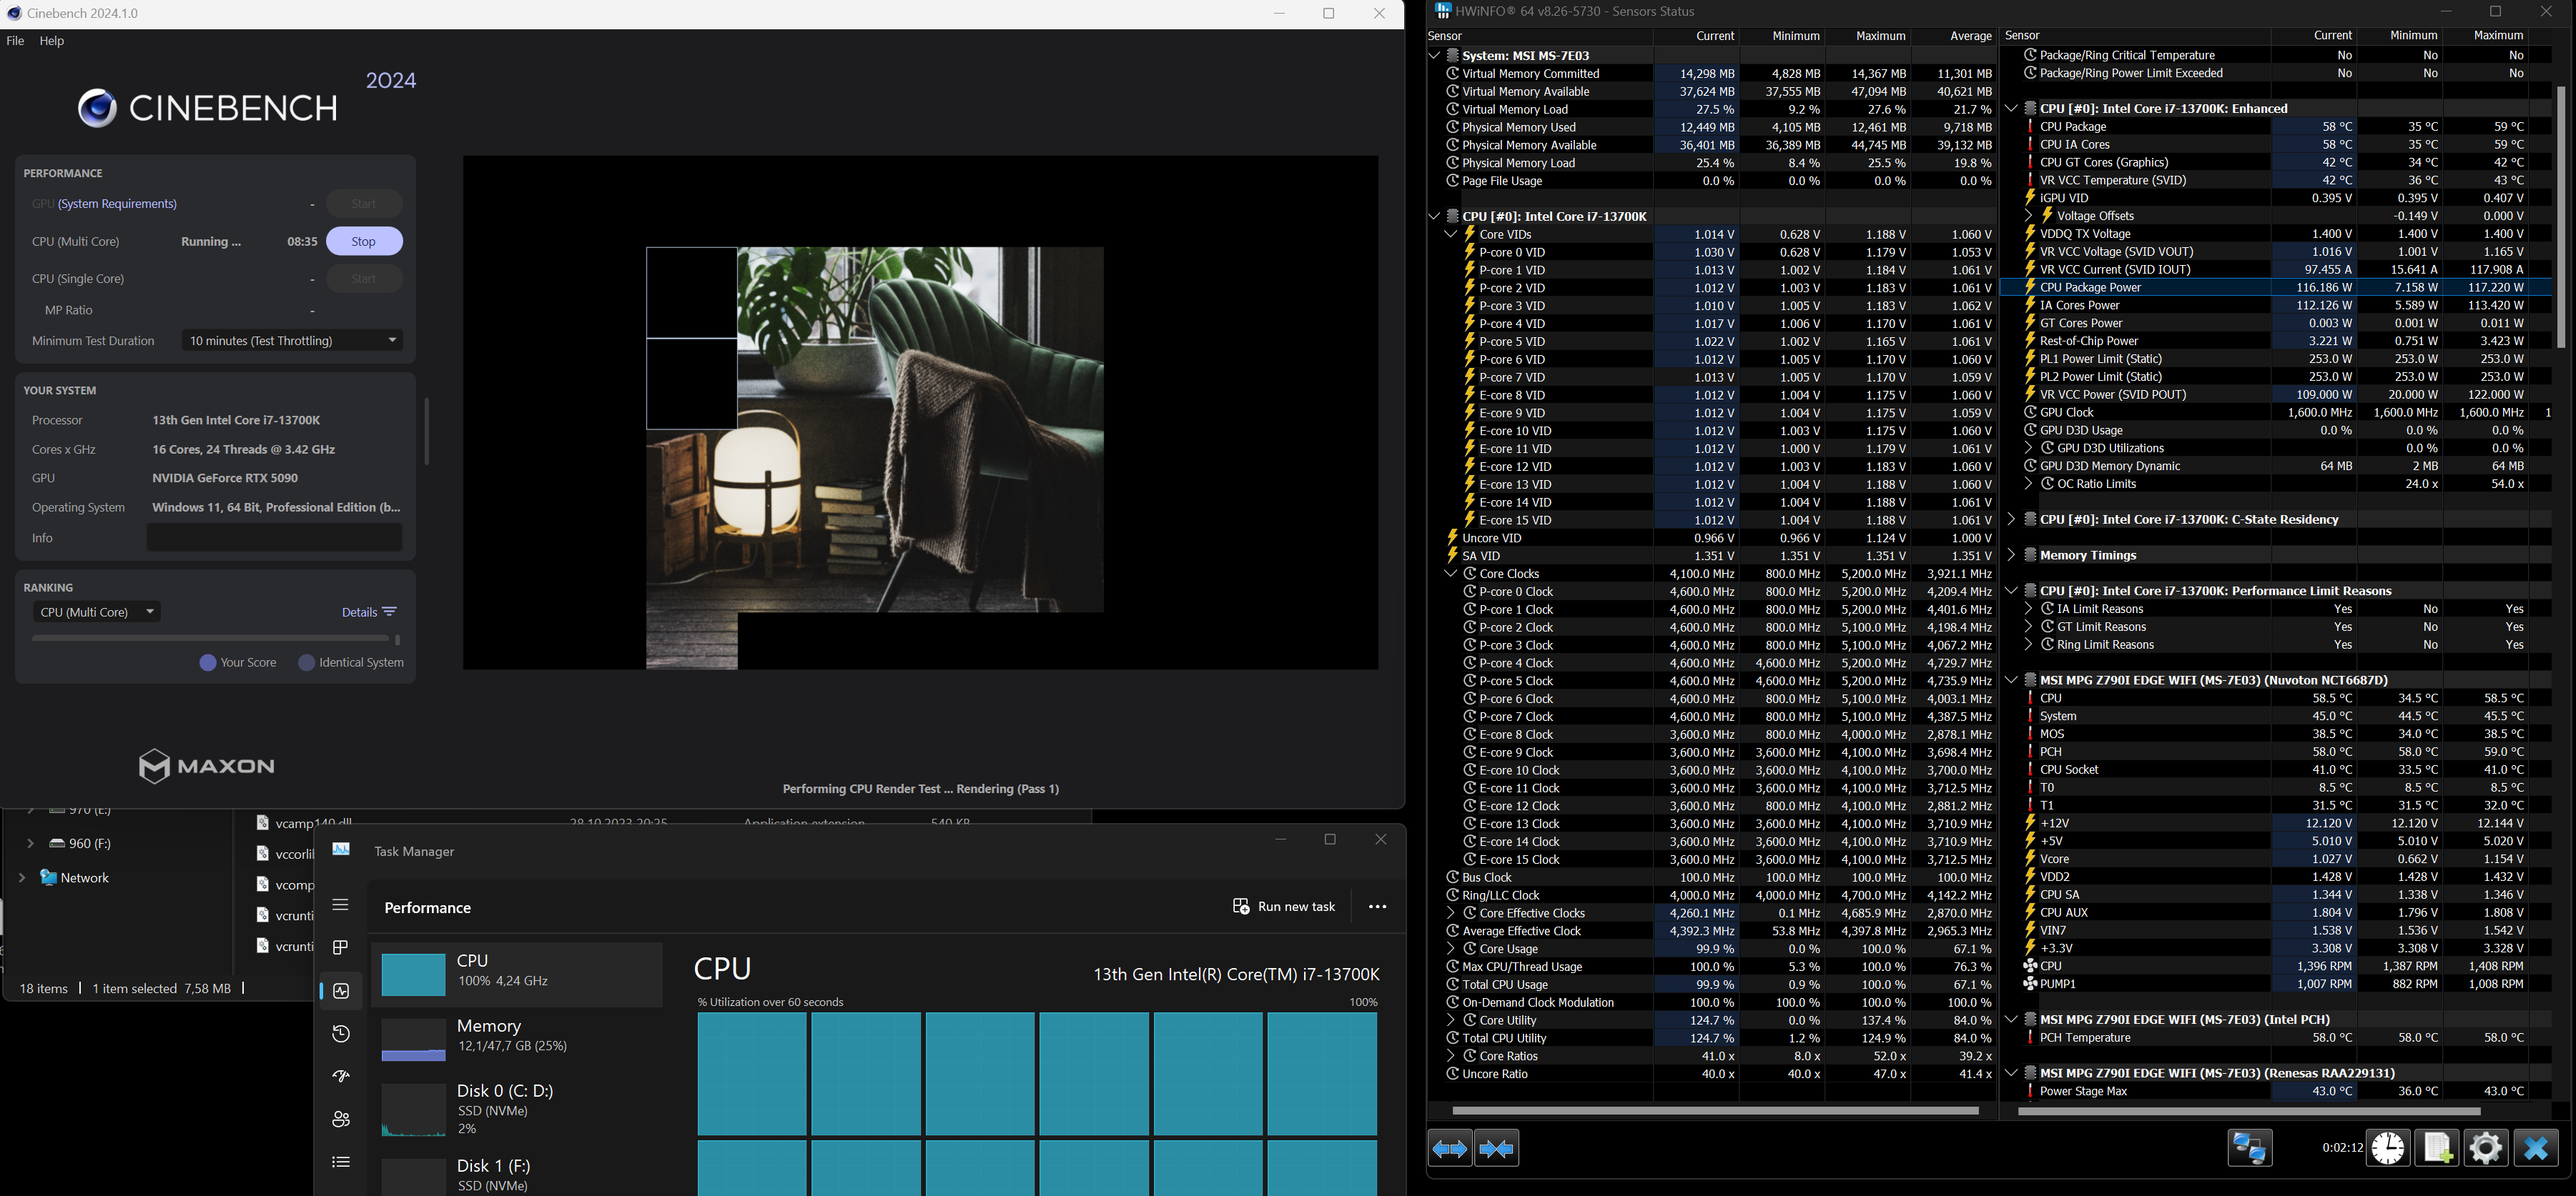
Task: Start HWiNFO logging to file icon
Action: 2437,1149
